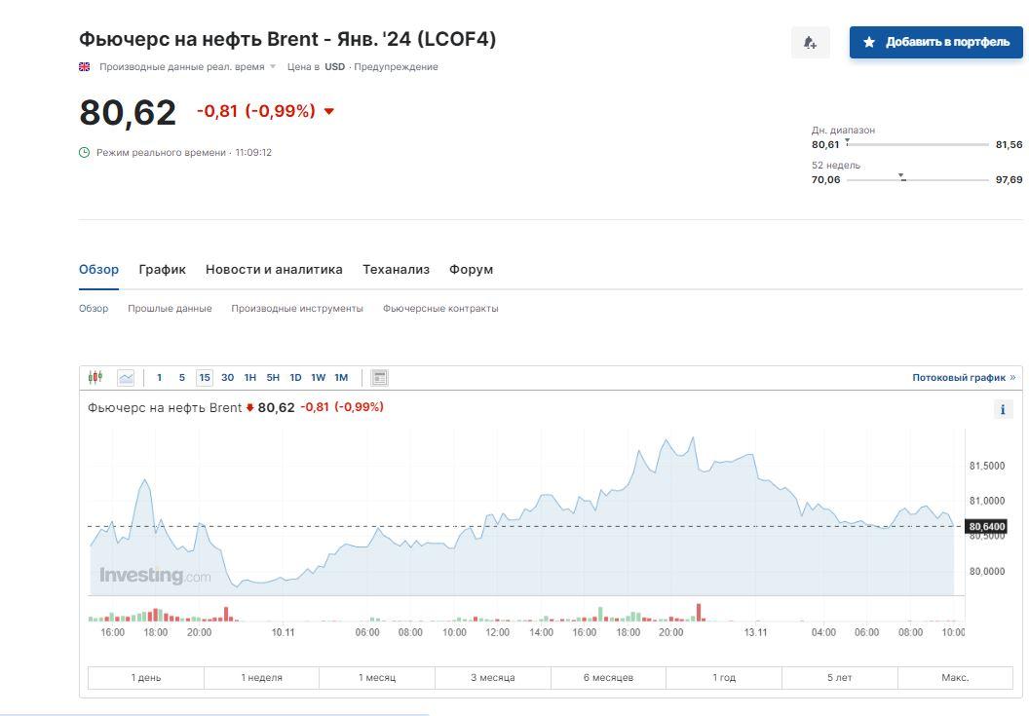Screen dimensions: 1029x716
Task: Switch to candlestick chart icon
Action: pos(95,377)
